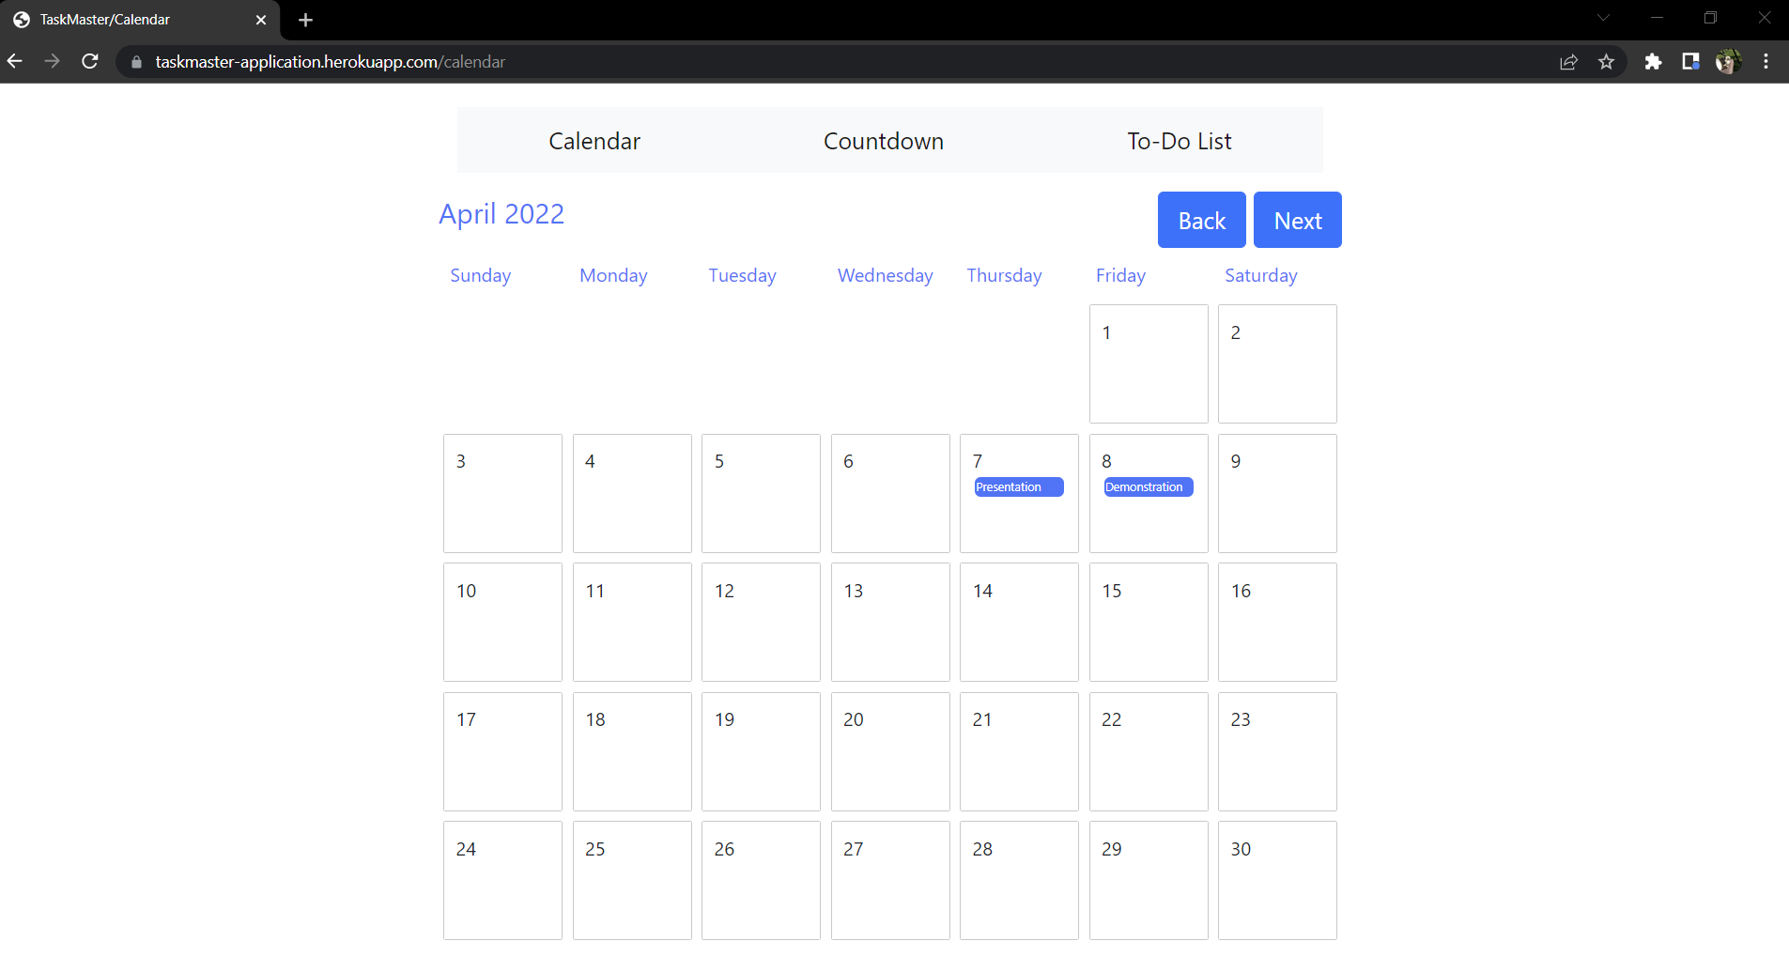This screenshot has height=972, width=1789.
Task: Select day 17 on the calendar
Action: click(x=502, y=751)
